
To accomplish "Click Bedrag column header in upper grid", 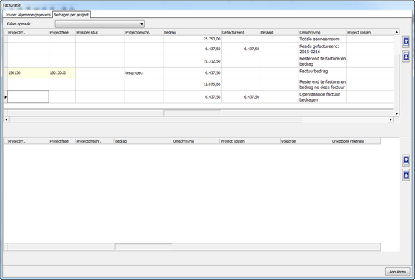I will pos(192,32).
